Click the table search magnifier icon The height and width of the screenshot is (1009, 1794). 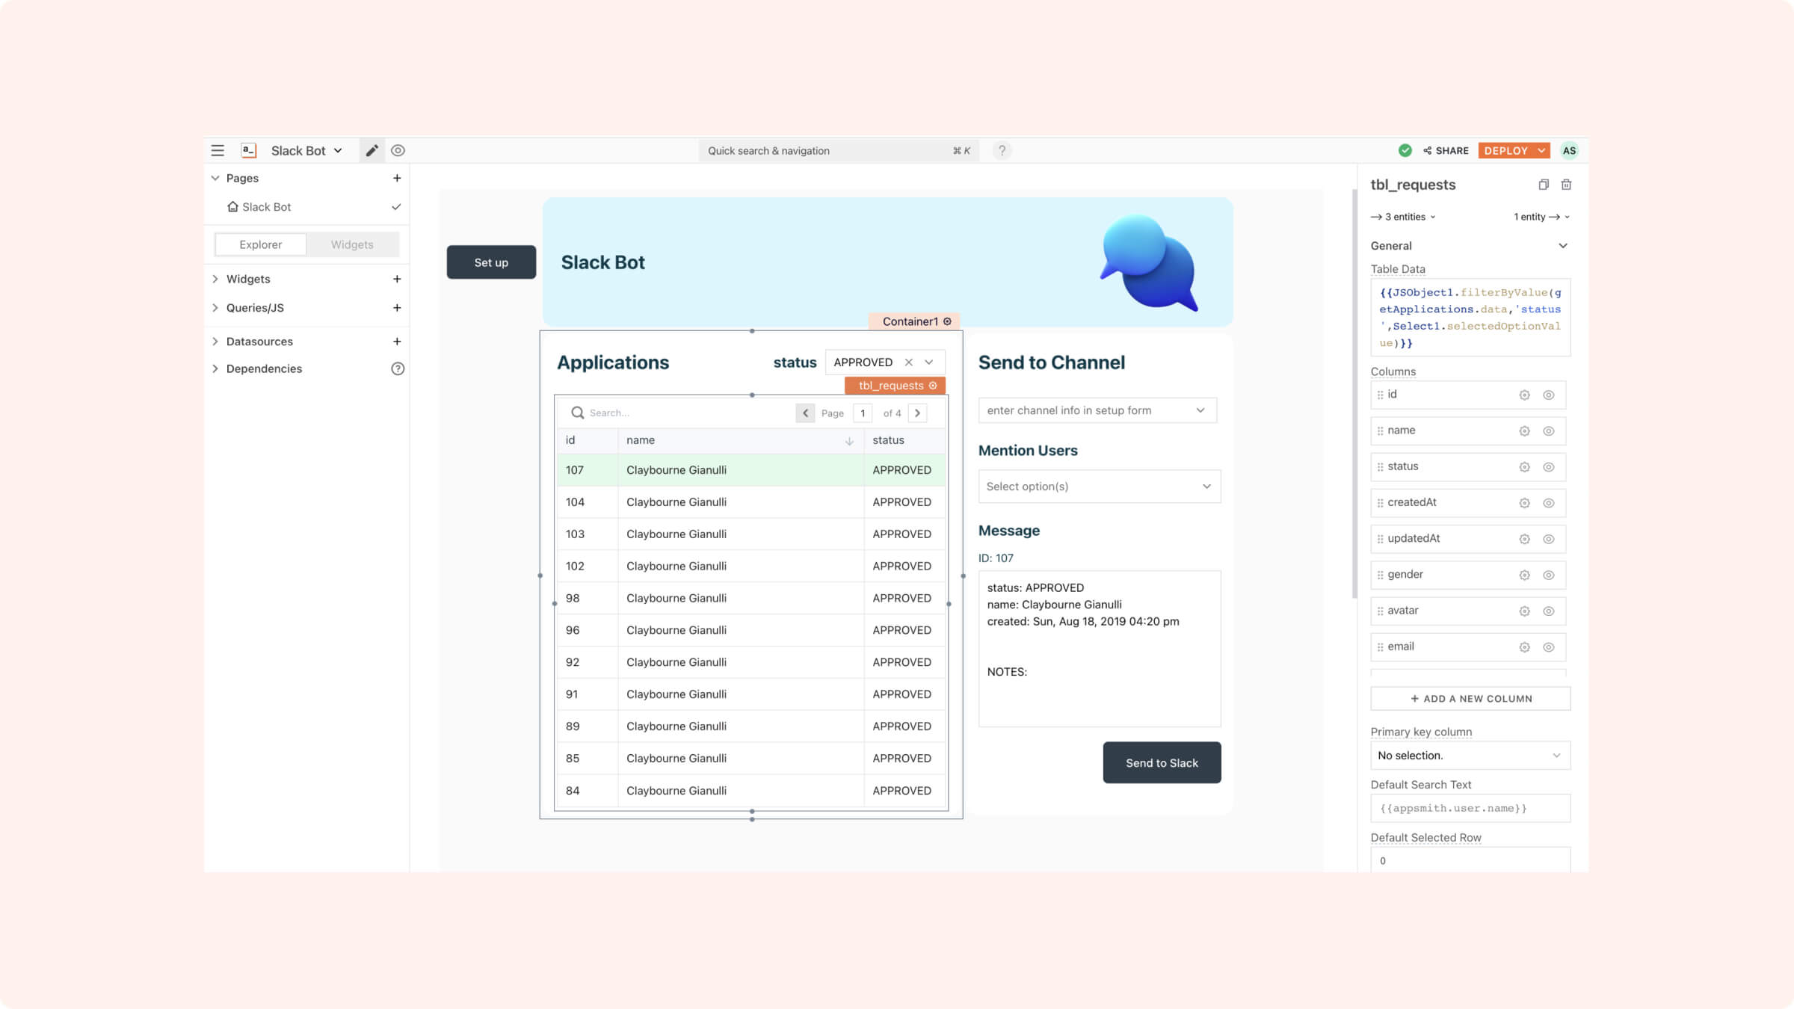[577, 413]
